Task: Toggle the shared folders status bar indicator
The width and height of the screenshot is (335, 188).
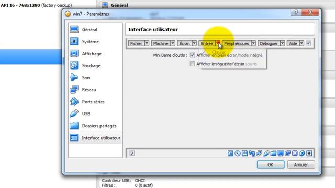Action: pos(273,153)
